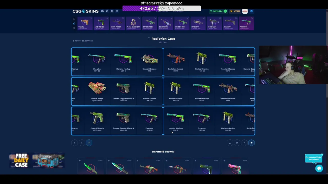
Task: Show recent drops via clock icon
Action: pos(74,19)
